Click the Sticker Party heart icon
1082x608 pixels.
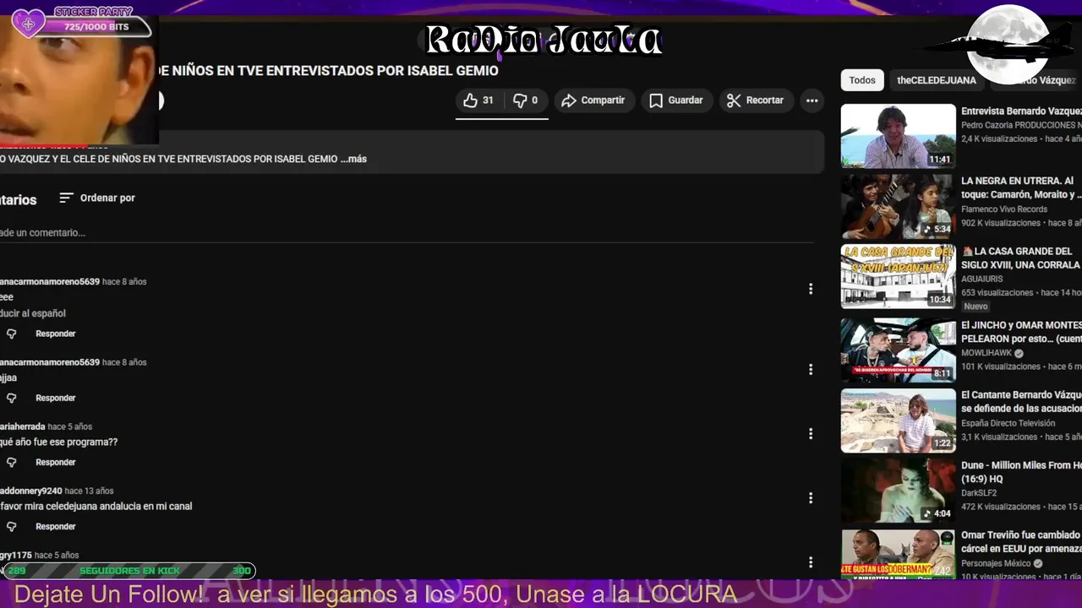click(29, 23)
